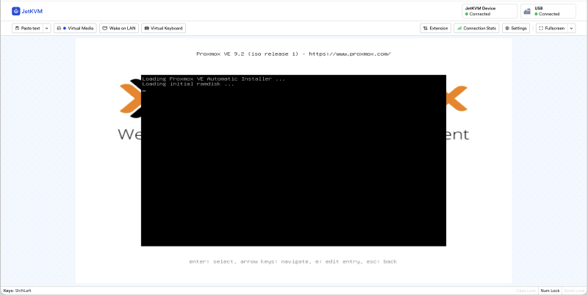Image resolution: width=588 pixels, height=295 pixels.
Task: Click inside the black remote console video
Action: tap(293, 161)
